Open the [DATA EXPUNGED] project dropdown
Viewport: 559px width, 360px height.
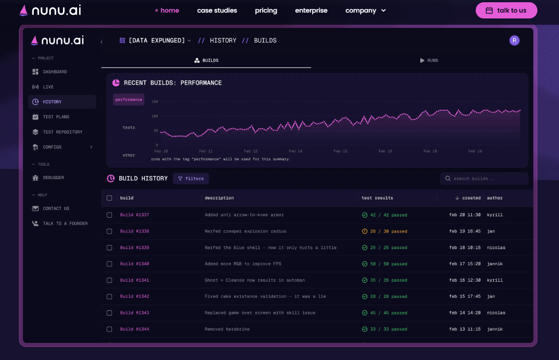click(155, 40)
